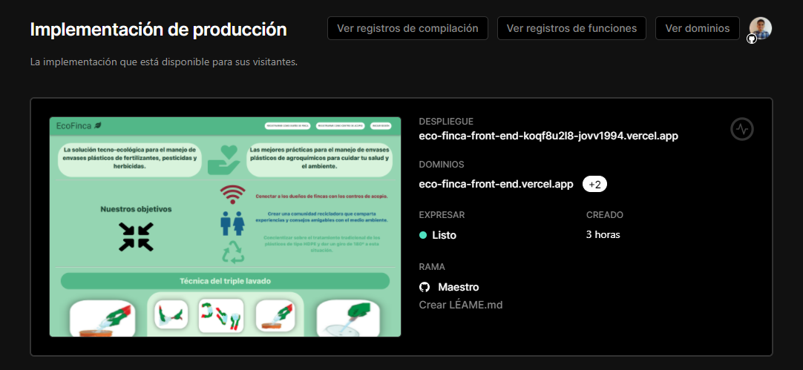Viewport: 803px width, 370px height.
Task: Click the GitHub icon beside the Maestro branch
Action: pyautogui.click(x=425, y=287)
